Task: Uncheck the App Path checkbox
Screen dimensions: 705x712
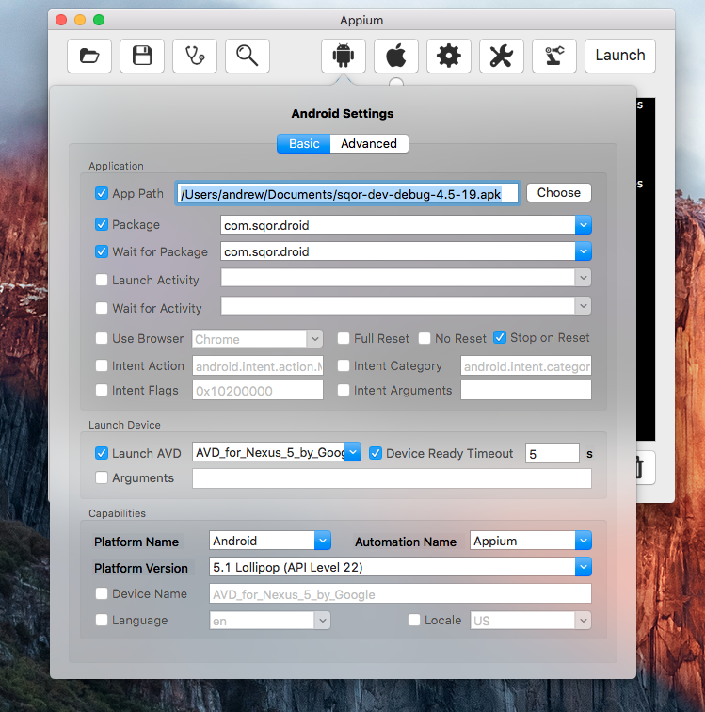Action: pyautogui.click(x=102, y=193)
